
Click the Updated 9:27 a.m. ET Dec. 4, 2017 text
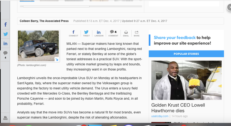point(145,21)
